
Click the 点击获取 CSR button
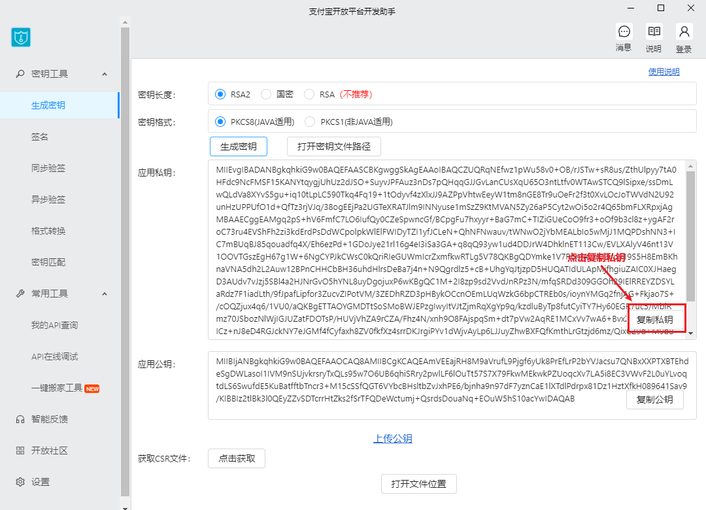(237, 458)
